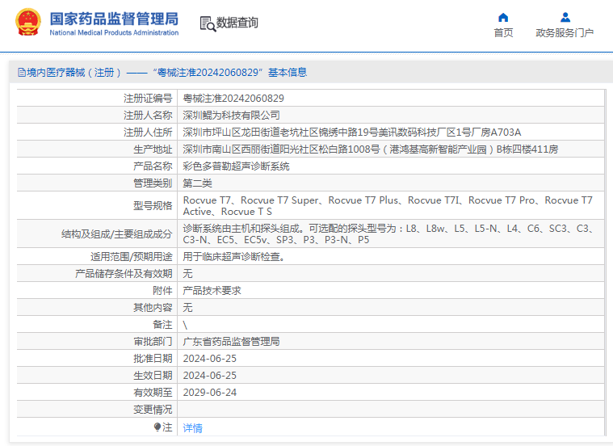Open the 详情 details link

pos(193,427)
